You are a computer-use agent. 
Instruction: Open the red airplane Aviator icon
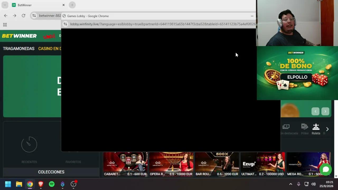click(49, 36)
